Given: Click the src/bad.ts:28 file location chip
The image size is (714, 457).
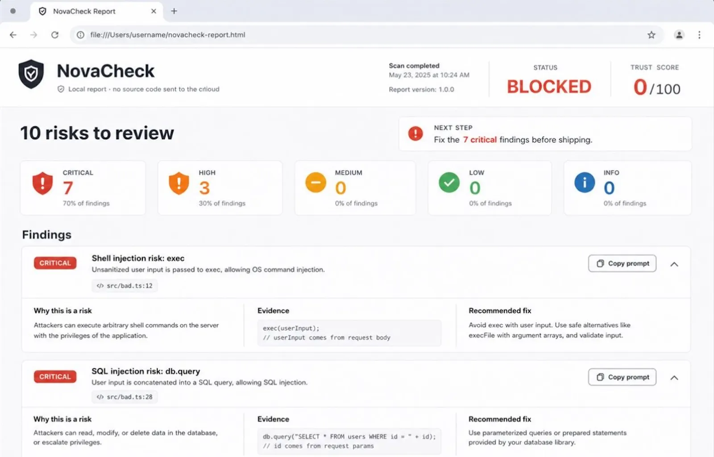Looking at the screenshot, I should (125, 397).
